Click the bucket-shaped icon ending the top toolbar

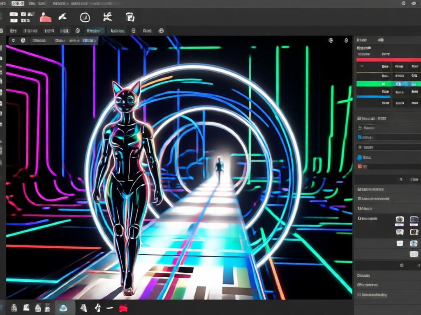[x=130, y=17]
